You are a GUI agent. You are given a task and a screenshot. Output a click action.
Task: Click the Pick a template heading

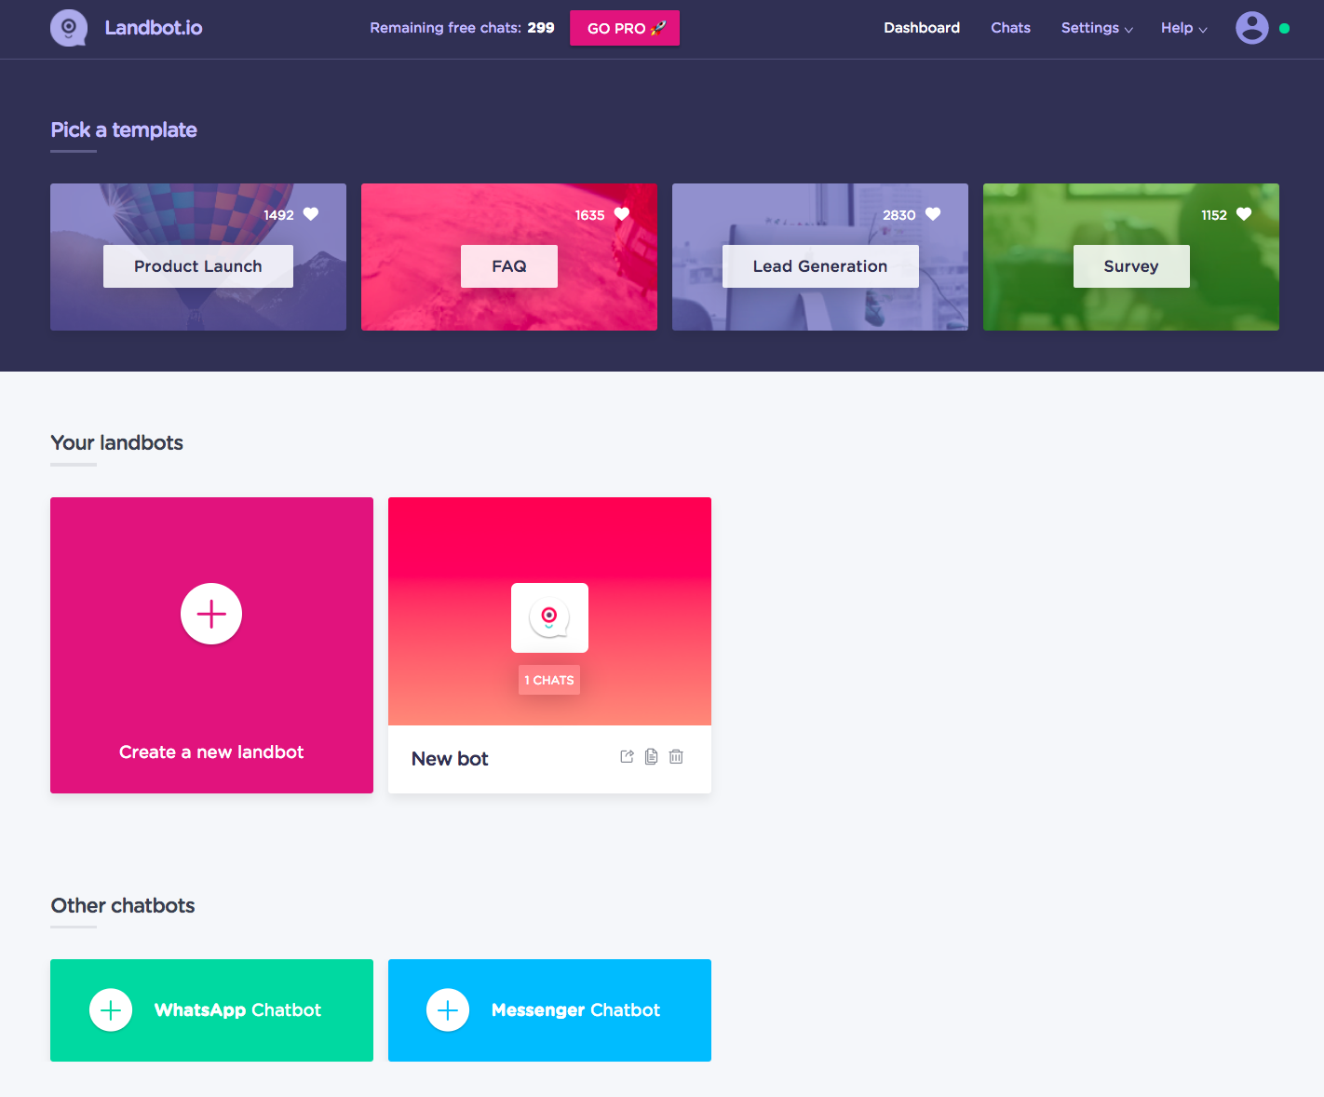tap(124, 129)
